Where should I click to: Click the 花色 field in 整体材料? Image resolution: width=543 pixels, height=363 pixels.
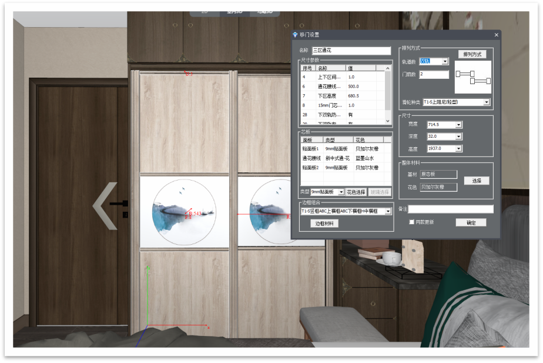click(438, 187)
